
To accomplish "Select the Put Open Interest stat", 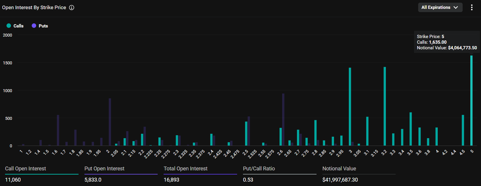I will point(121,174).
